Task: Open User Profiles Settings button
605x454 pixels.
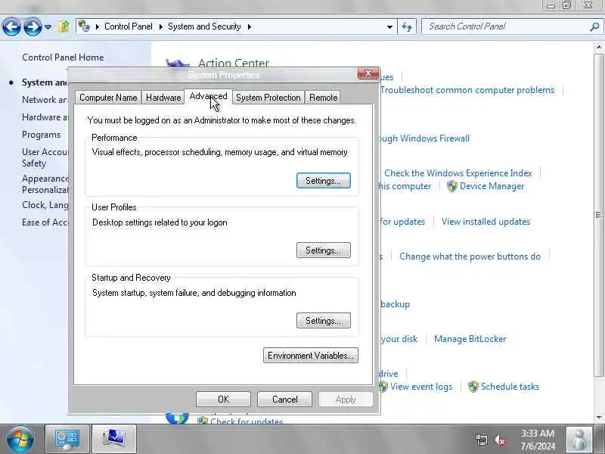Action: coord(324,250)
